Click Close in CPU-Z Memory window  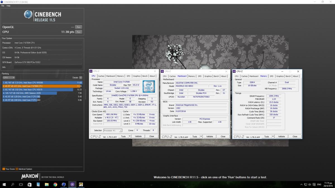coord(295,136)
